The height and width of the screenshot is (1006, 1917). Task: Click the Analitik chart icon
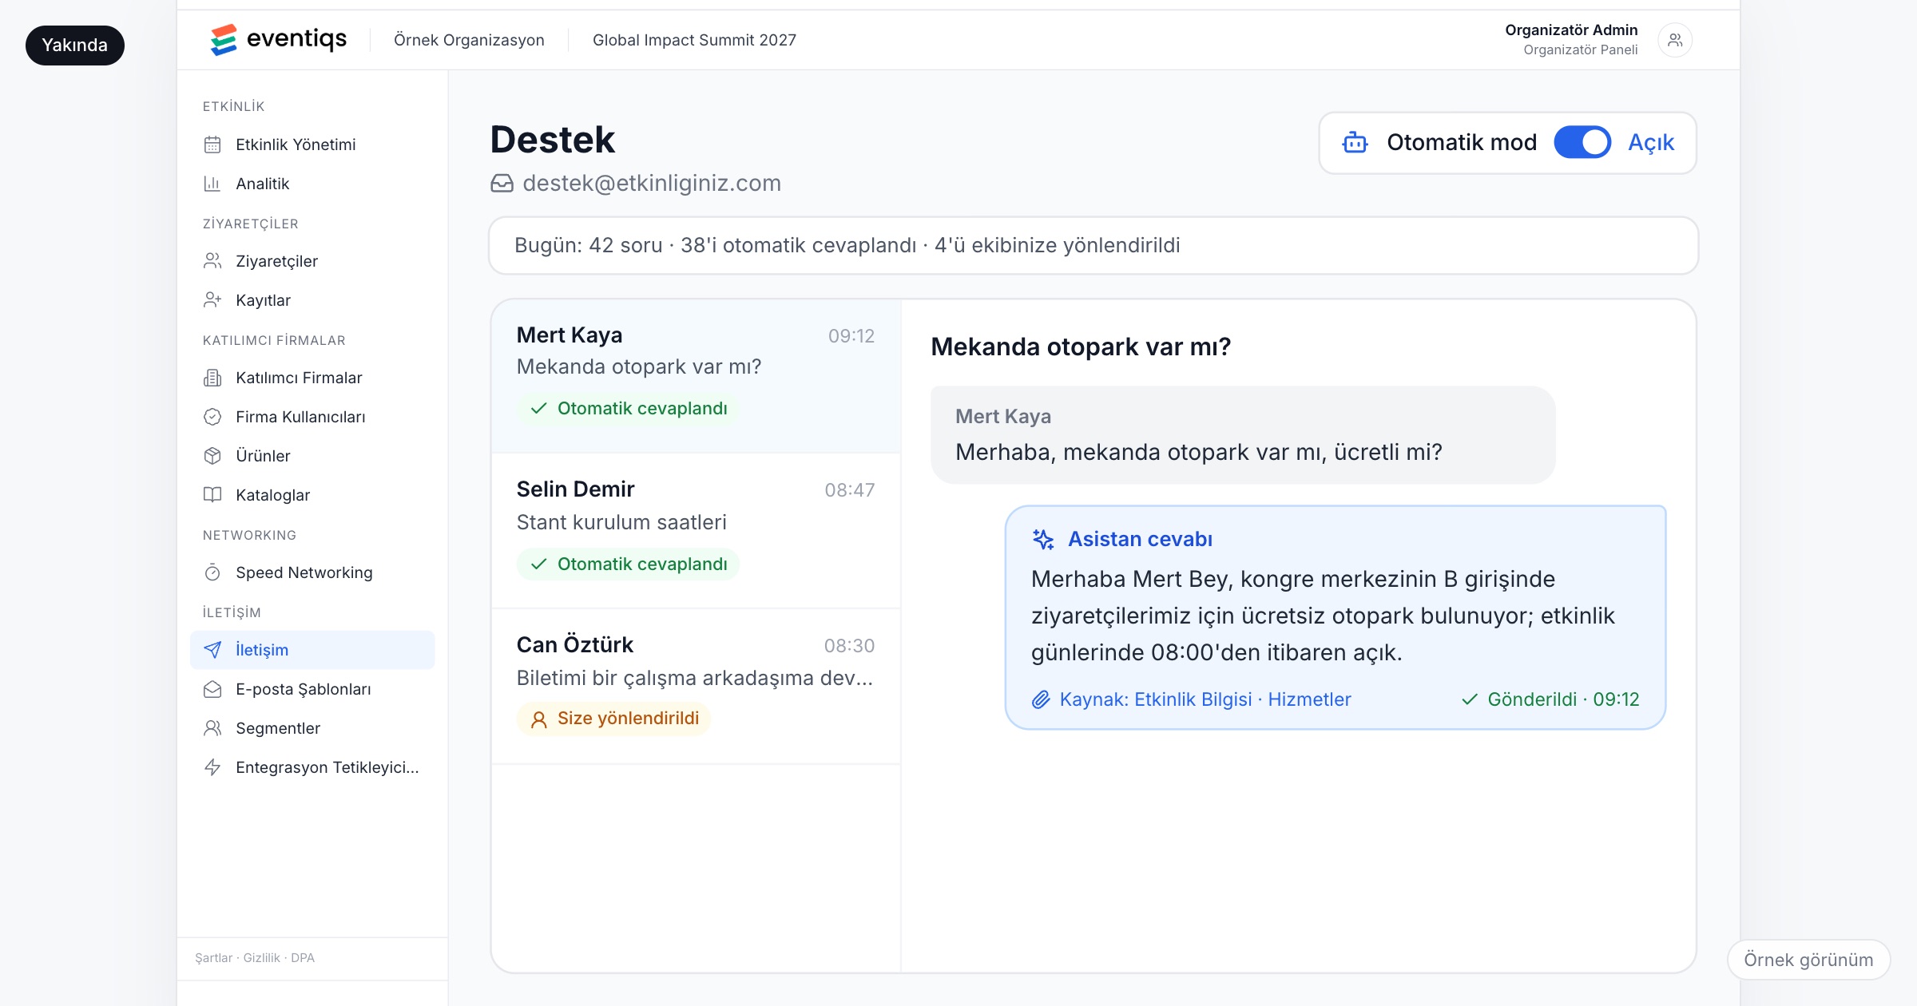click(212, 184)
